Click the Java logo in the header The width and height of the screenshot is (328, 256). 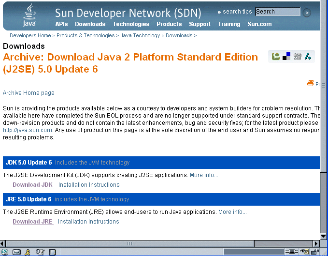pyautogui.click(x=29, y=16)
